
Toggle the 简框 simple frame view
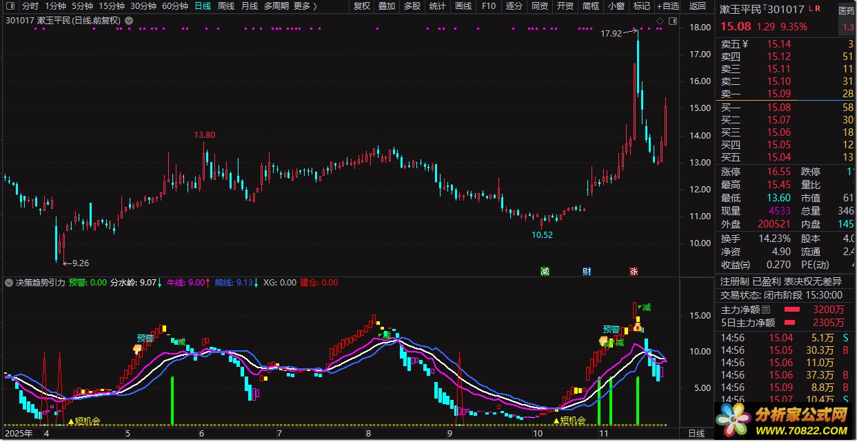[x=591, y=6]
